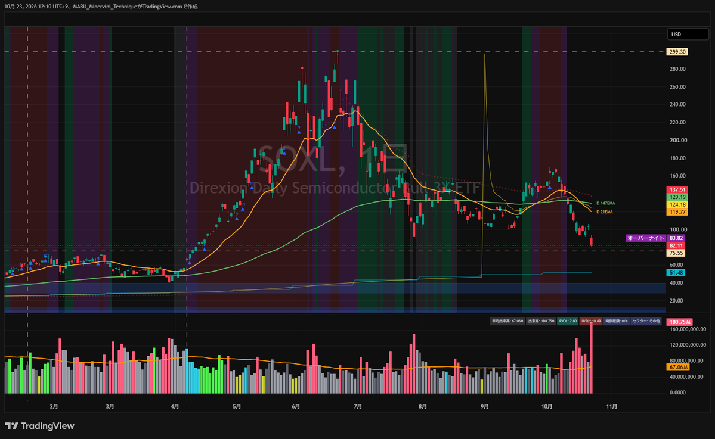Click the 220.00 price axis value

click(x=677, y=123)
